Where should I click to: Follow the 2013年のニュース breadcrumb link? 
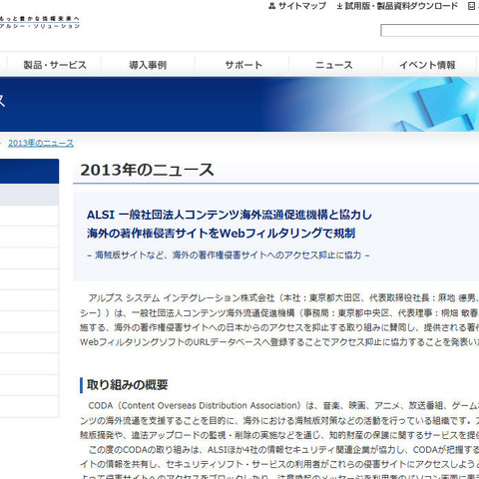pos(41,143)
